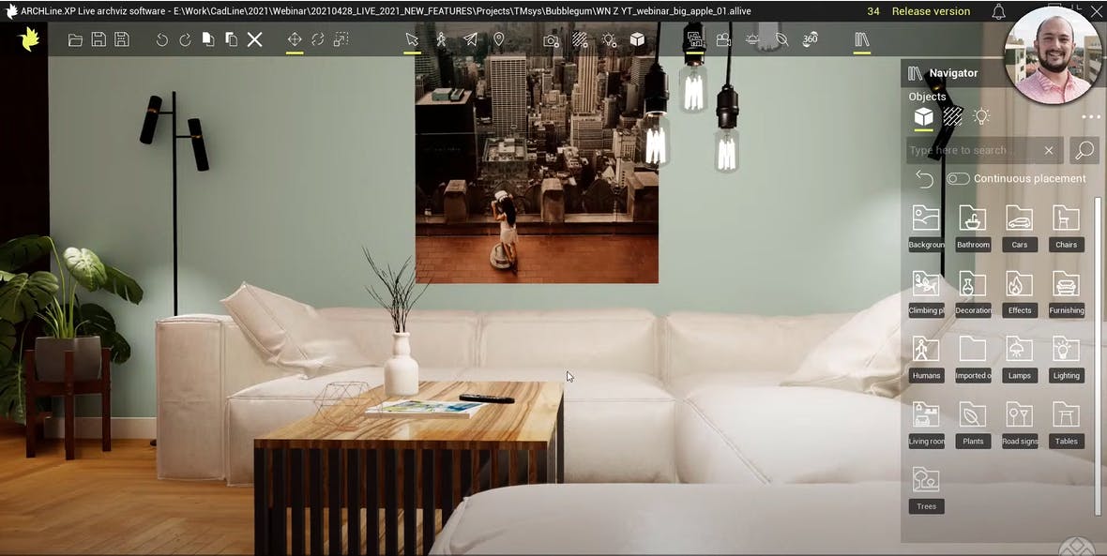Select the Rotate tool
Viewport: 1107px width, 556px height.
pyautogui.click(x=318, y=39)
